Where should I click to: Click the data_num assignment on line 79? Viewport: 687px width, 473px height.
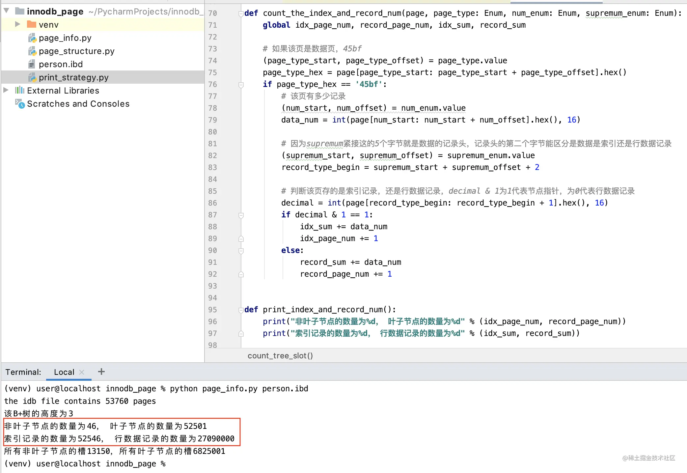[430, 120]
